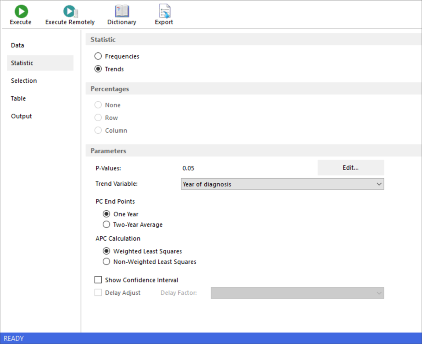Select the Trends statistic radio button
Viewport: 422px width, 344px height.
point(98,69)
